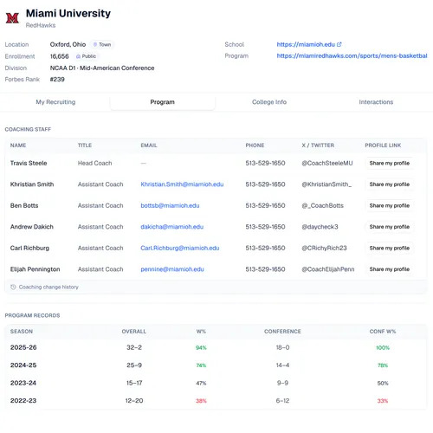
Task: Open the miamiredhawks.com men's basketball program link
Action: click(352, 55)
